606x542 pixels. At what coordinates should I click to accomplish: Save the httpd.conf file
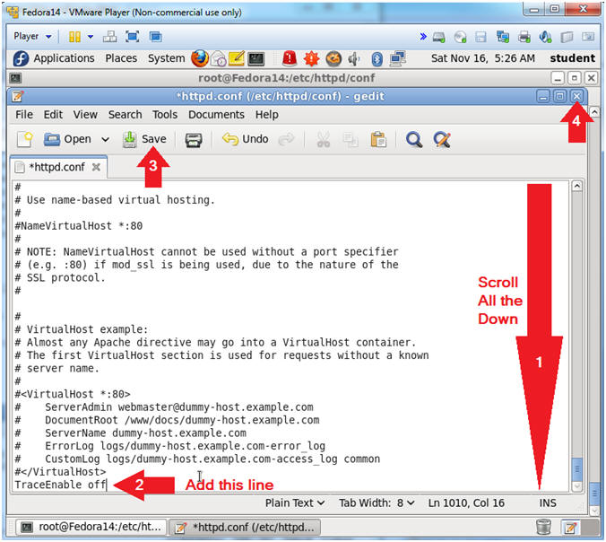pyautogui.click(x=144, y=139)
